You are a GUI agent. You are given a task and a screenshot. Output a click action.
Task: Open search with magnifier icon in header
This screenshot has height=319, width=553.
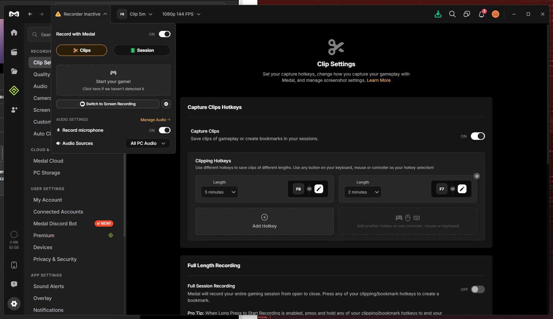point(452,14)
